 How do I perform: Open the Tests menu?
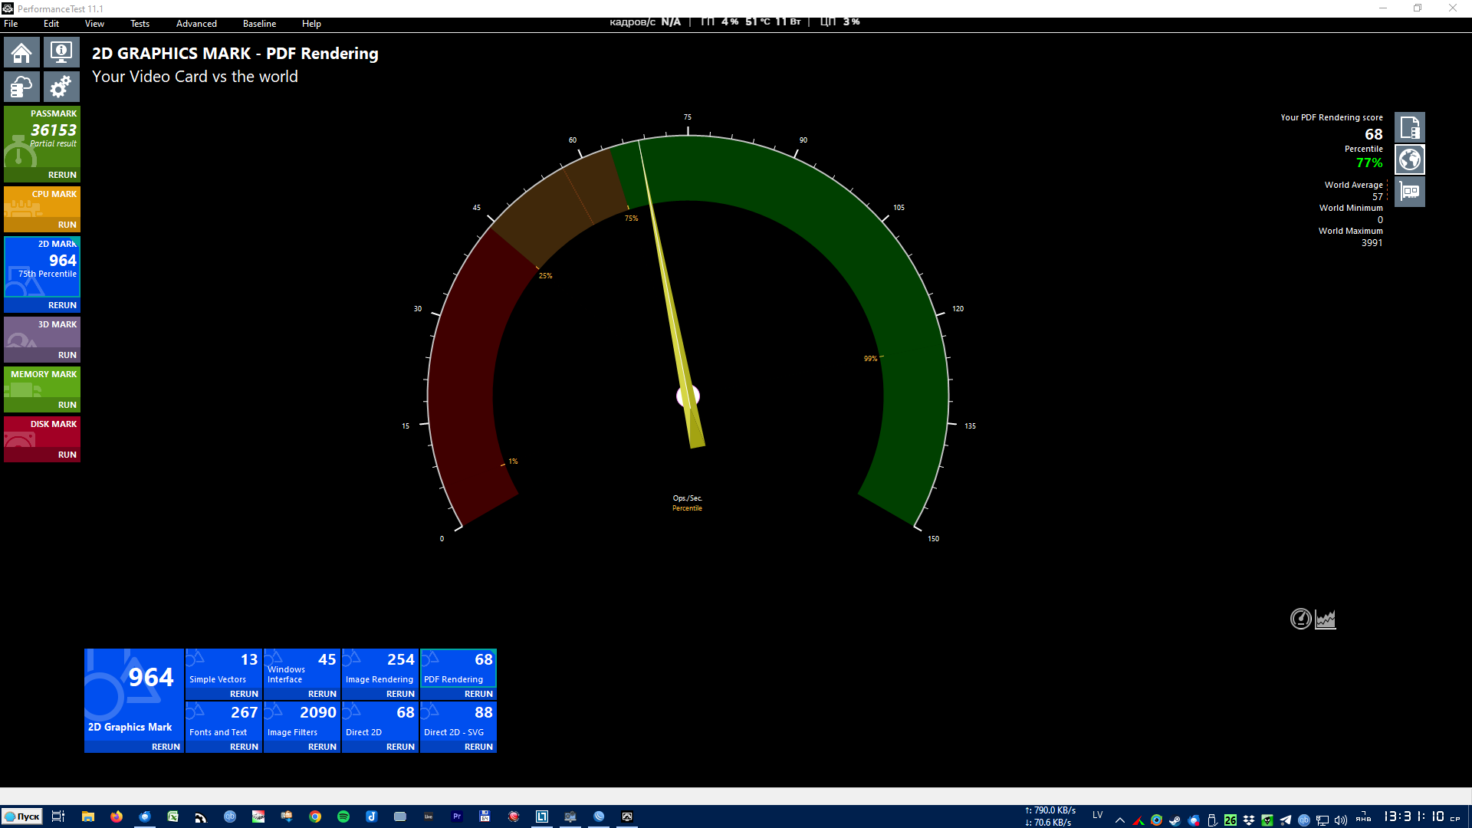140,24
